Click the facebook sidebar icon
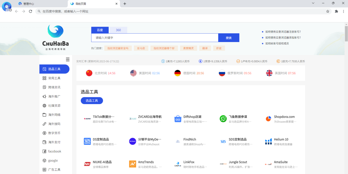Viewport: 348px width, 174px height. pyautogui.click(x=44, y=151)
